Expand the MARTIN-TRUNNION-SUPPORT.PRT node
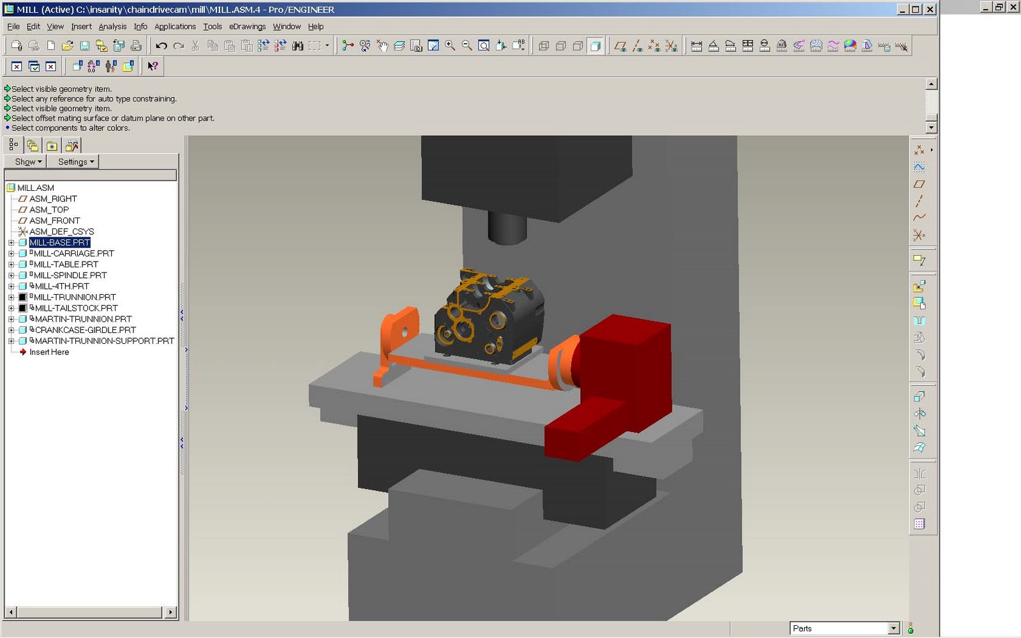This screenshot has width=1021, height=638. (x=11, y=341)
